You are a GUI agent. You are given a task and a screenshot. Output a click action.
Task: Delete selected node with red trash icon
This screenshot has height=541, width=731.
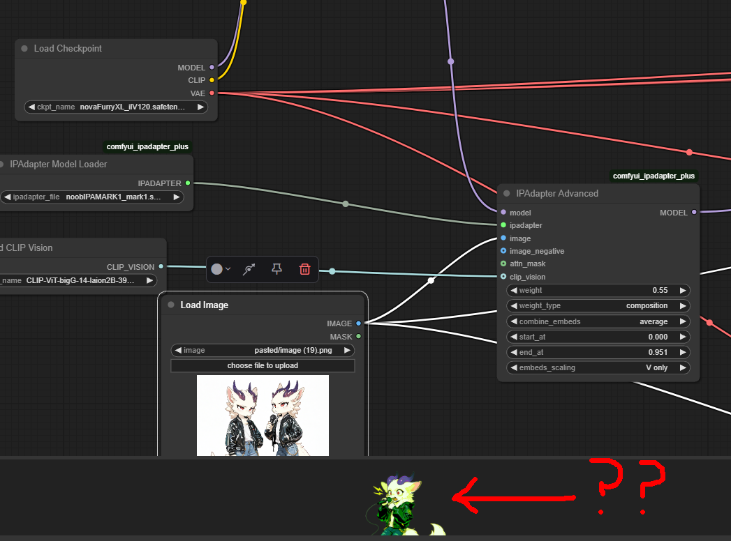[x=304, y=269]
